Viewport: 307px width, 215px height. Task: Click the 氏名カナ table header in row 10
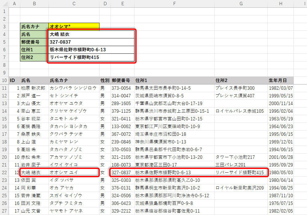74,80
